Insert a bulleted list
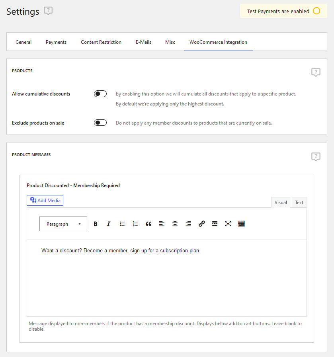The height and width of the screenshot is (357, 334). click(x=122, y=224)
